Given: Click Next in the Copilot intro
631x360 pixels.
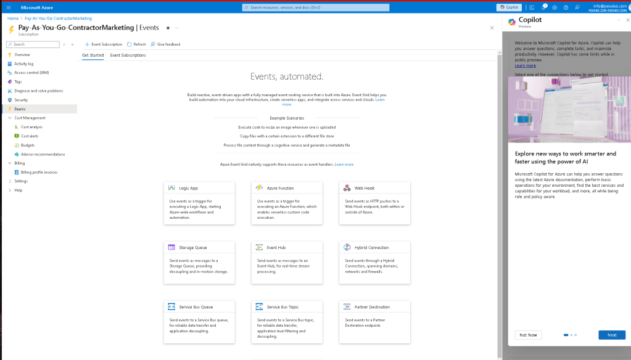Looking at the screenshot, I should (612, 335).
